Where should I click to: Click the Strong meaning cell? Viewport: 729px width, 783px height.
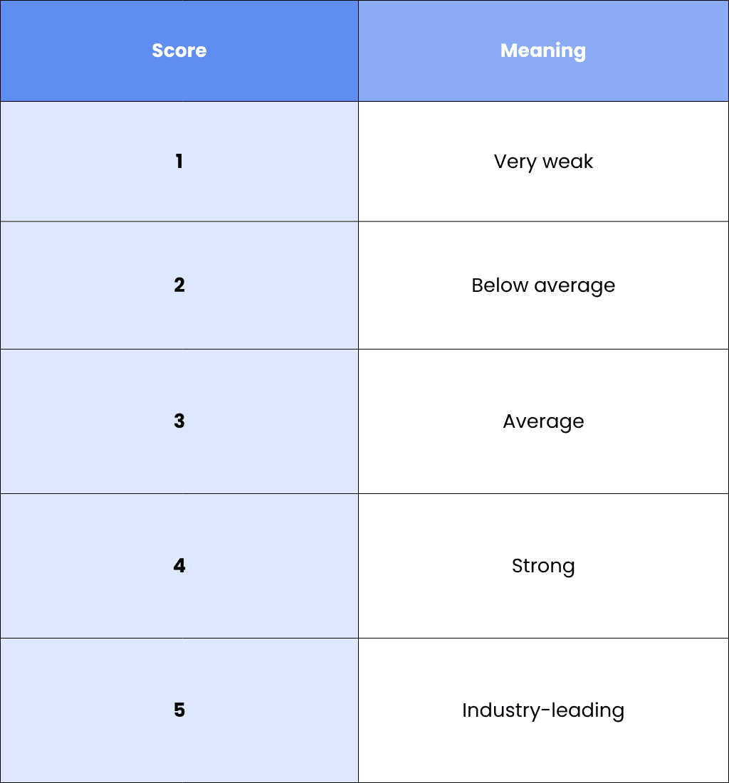pyautogui.click(x=543, y=566)
